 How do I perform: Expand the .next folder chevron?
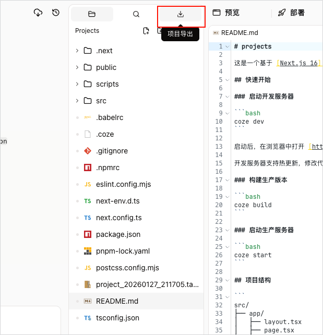(77, 51)
